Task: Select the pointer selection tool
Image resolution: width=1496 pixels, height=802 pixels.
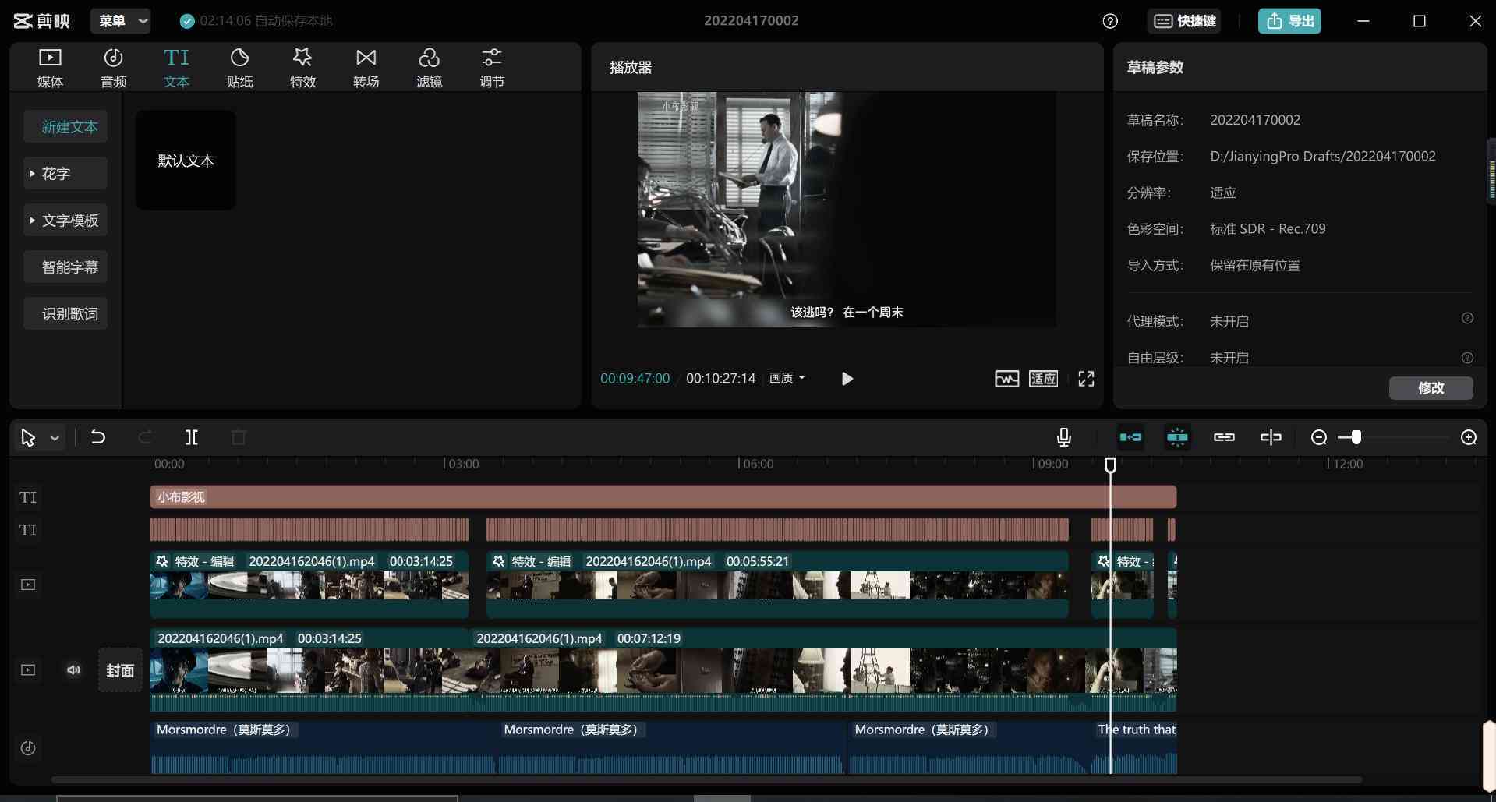Action: click(x=28, y=438)
